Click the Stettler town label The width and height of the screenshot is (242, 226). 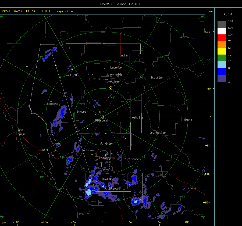coord(157,78)
